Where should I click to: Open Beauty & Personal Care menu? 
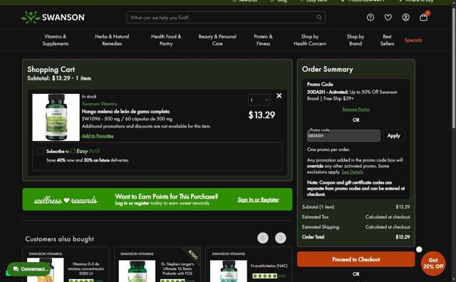point(217,40)
